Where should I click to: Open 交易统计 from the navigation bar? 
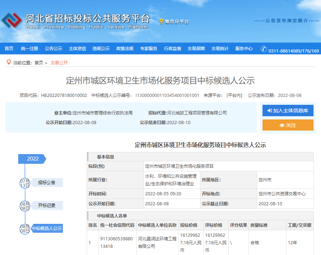pos(220,49)
